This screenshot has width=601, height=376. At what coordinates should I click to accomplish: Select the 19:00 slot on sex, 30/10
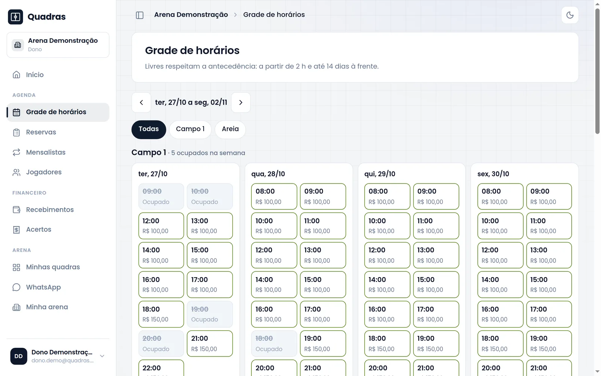pos(549,344)
